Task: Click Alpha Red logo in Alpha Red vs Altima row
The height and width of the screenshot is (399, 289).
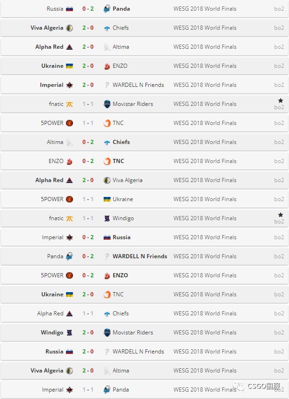Action: pos(69,47)
